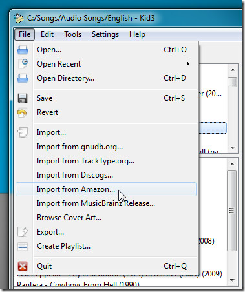The image size is (245, 292).
Task: Choose Import from Discogs...
Action: pos(106,175)
